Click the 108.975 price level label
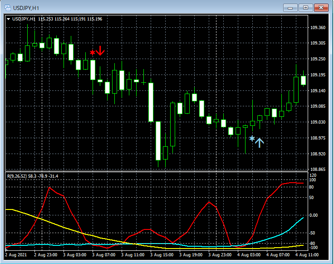 [x=318, y=138]
